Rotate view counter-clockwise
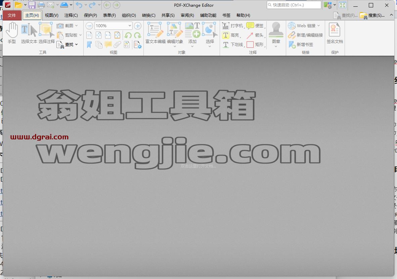 [128, 35]
